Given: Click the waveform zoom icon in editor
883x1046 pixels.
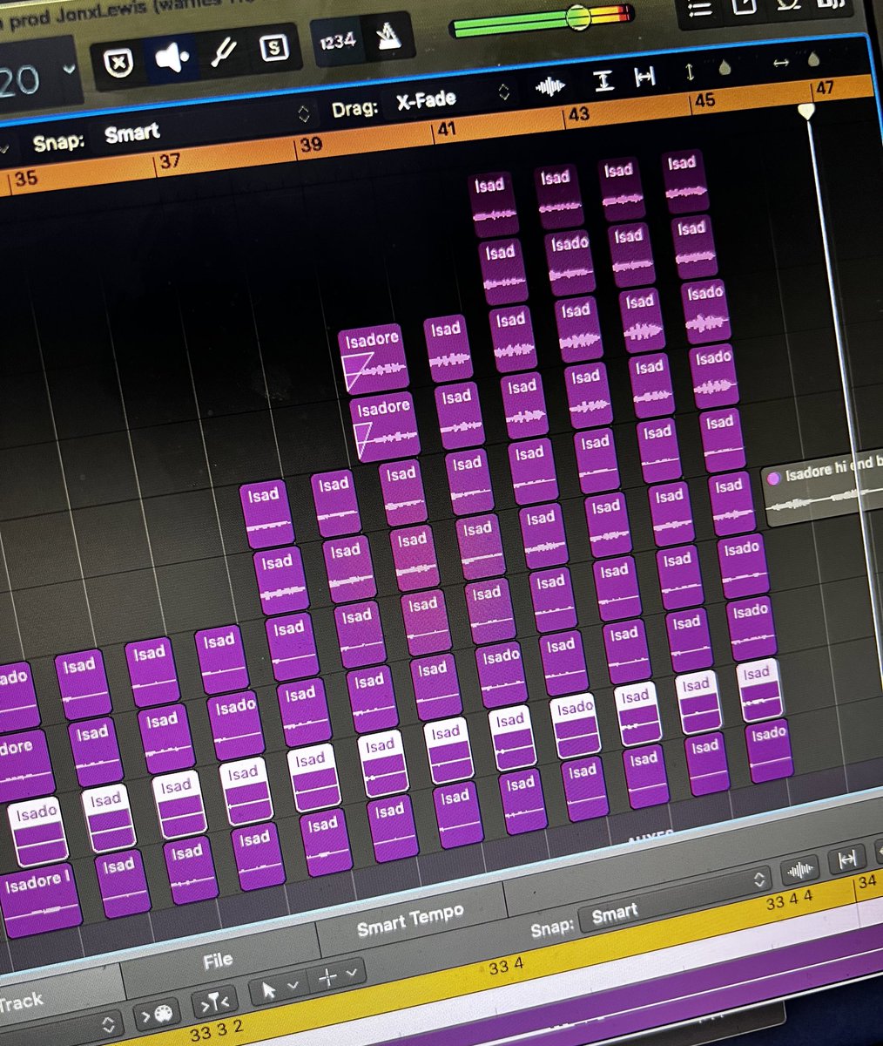Looking at the screenshot, I should point(799,869).
